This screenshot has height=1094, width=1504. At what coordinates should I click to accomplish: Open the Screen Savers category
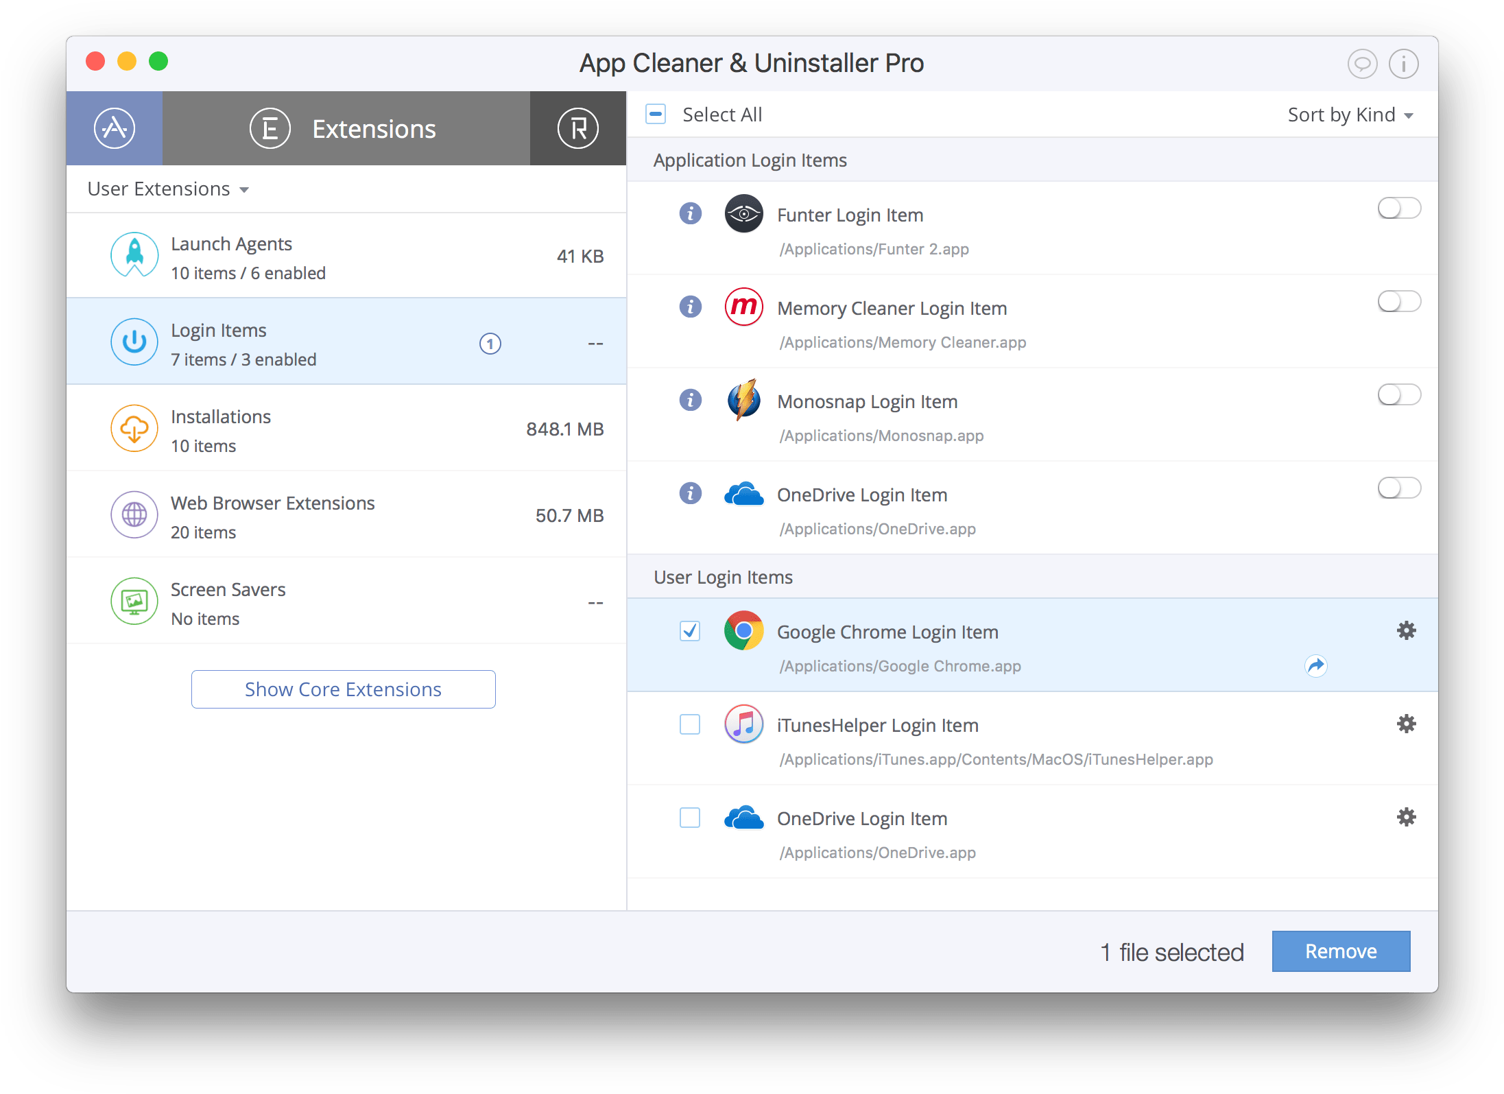(346, 601)
